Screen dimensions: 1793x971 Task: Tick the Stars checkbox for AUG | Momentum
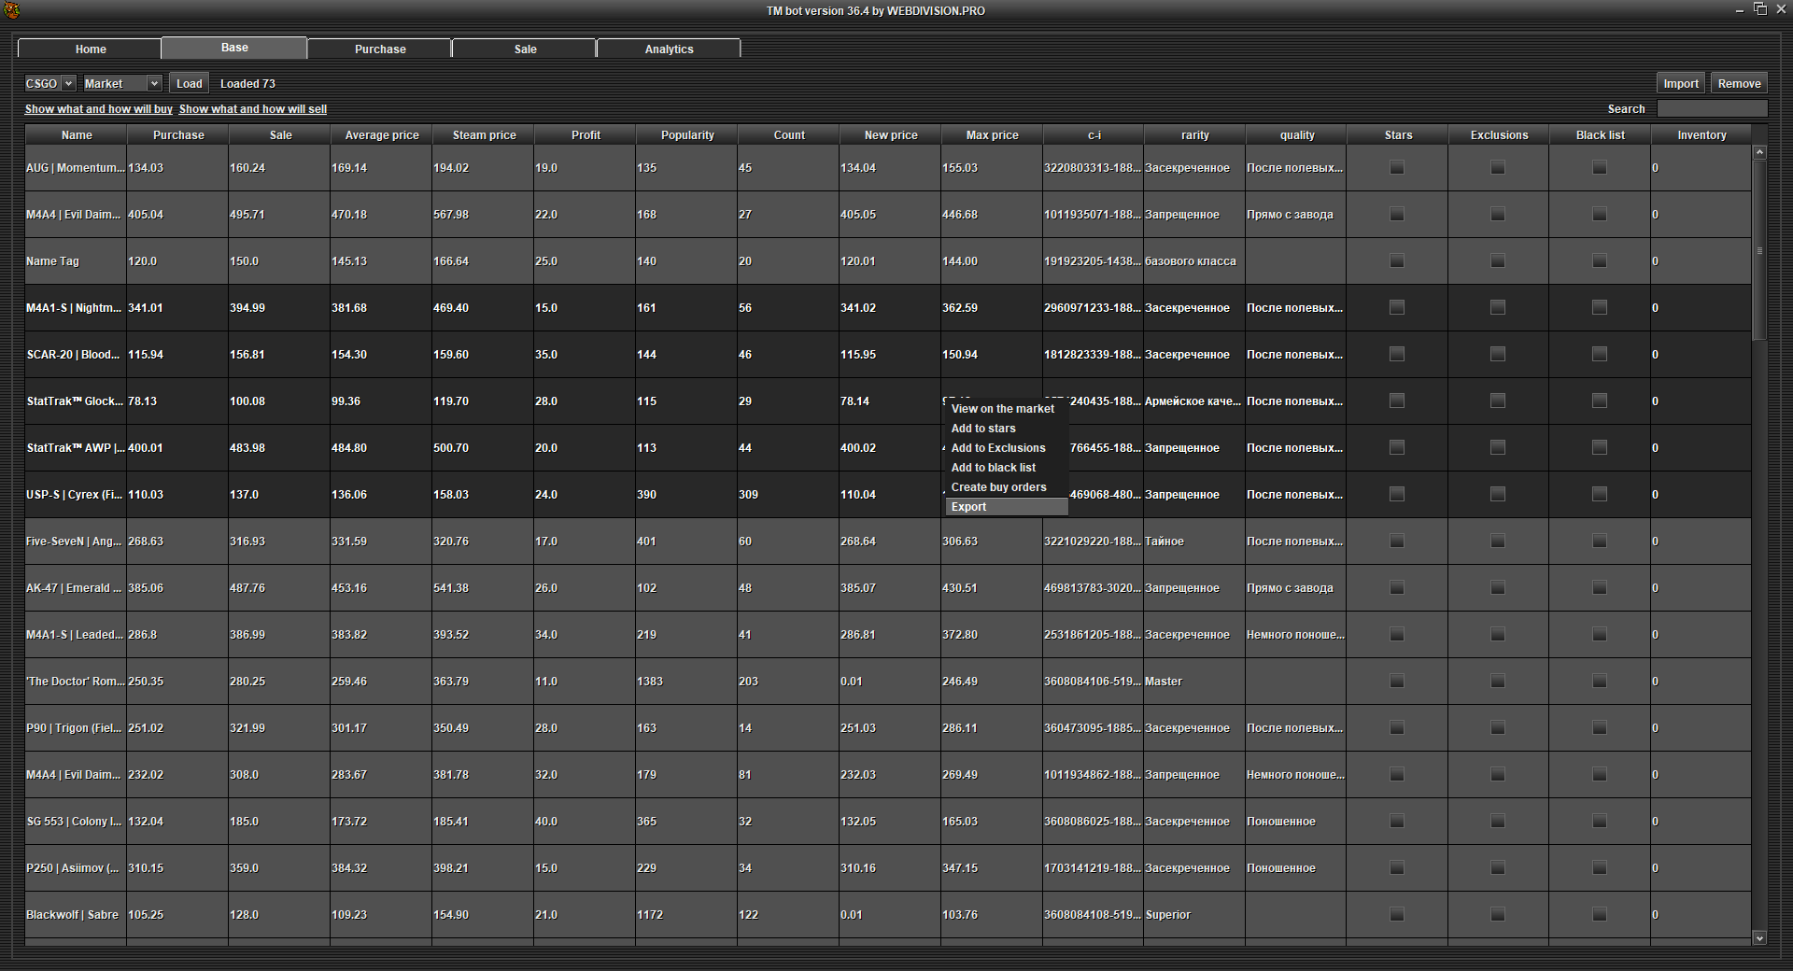tap(1397, 168)
